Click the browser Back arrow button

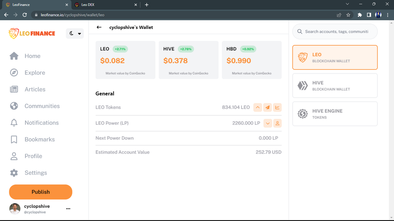coord(6,15)
